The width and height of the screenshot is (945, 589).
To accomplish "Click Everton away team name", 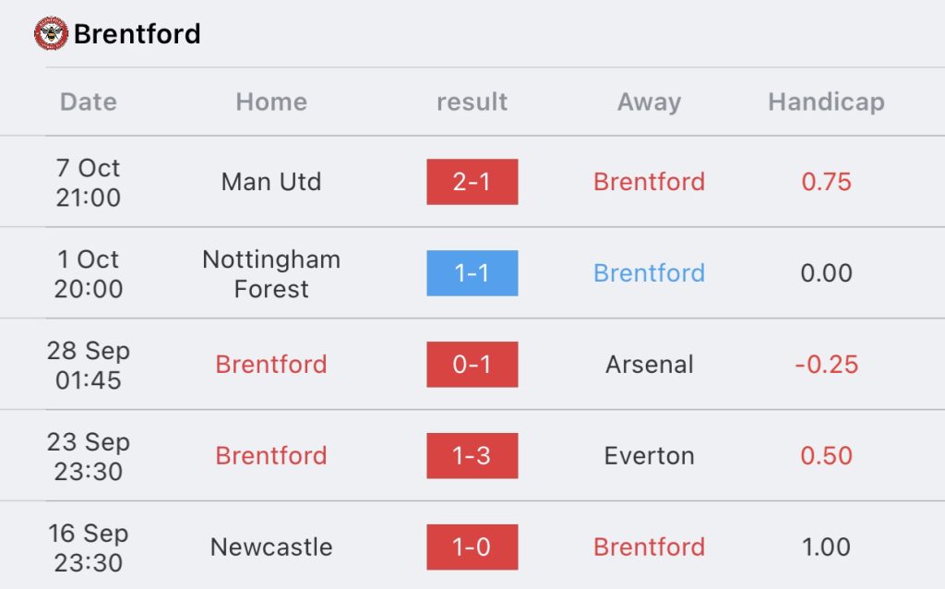I will click(x=649, y=456).
